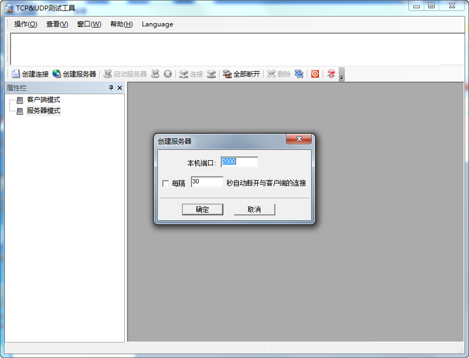The width and height of the screenshot is (469, 358).
Task: Open the 窗口(W) menu
Action: 89,24
